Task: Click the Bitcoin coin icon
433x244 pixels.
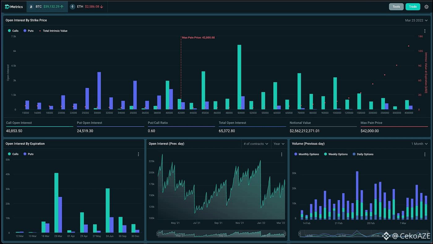Action: click(31, 7)
